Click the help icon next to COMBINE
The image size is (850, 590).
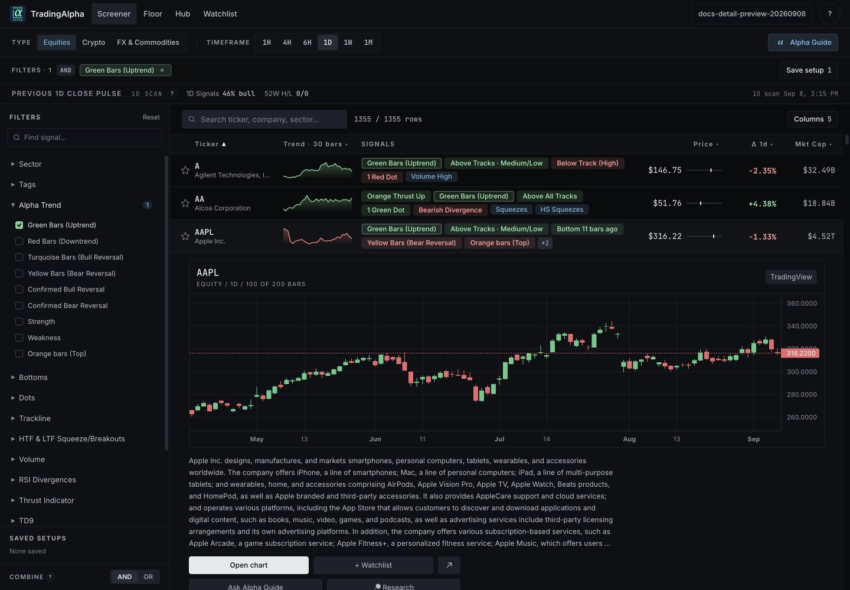click(51, 577)
